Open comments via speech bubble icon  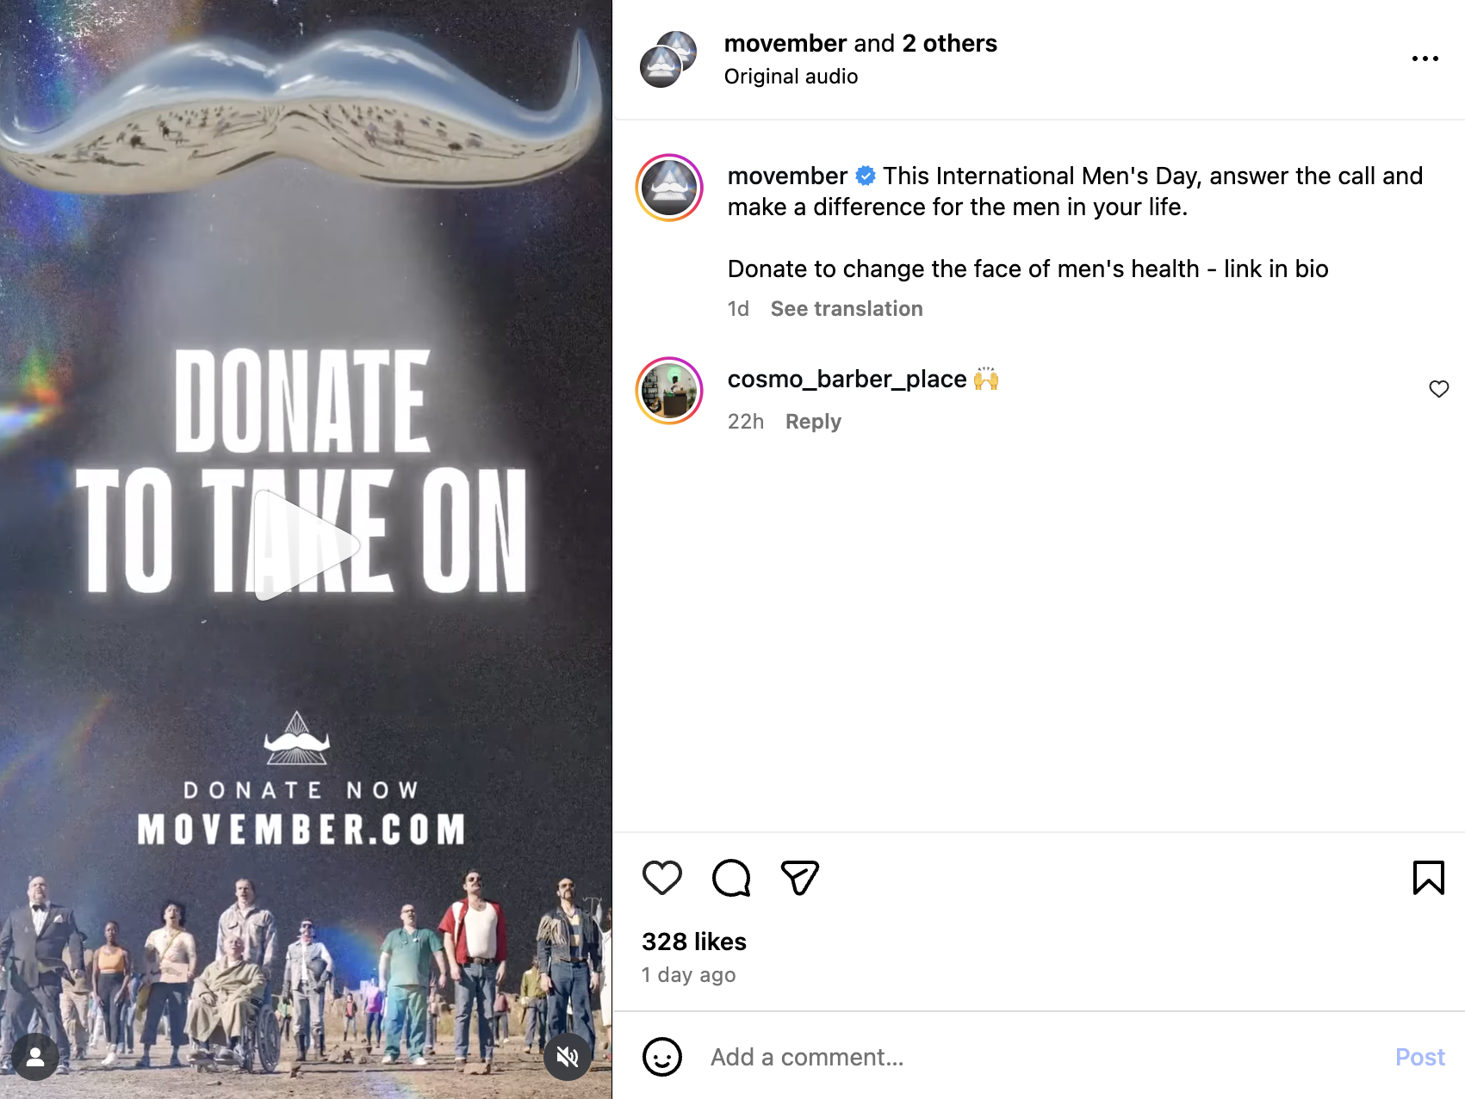pyautogui.click(x=731, y=878)
